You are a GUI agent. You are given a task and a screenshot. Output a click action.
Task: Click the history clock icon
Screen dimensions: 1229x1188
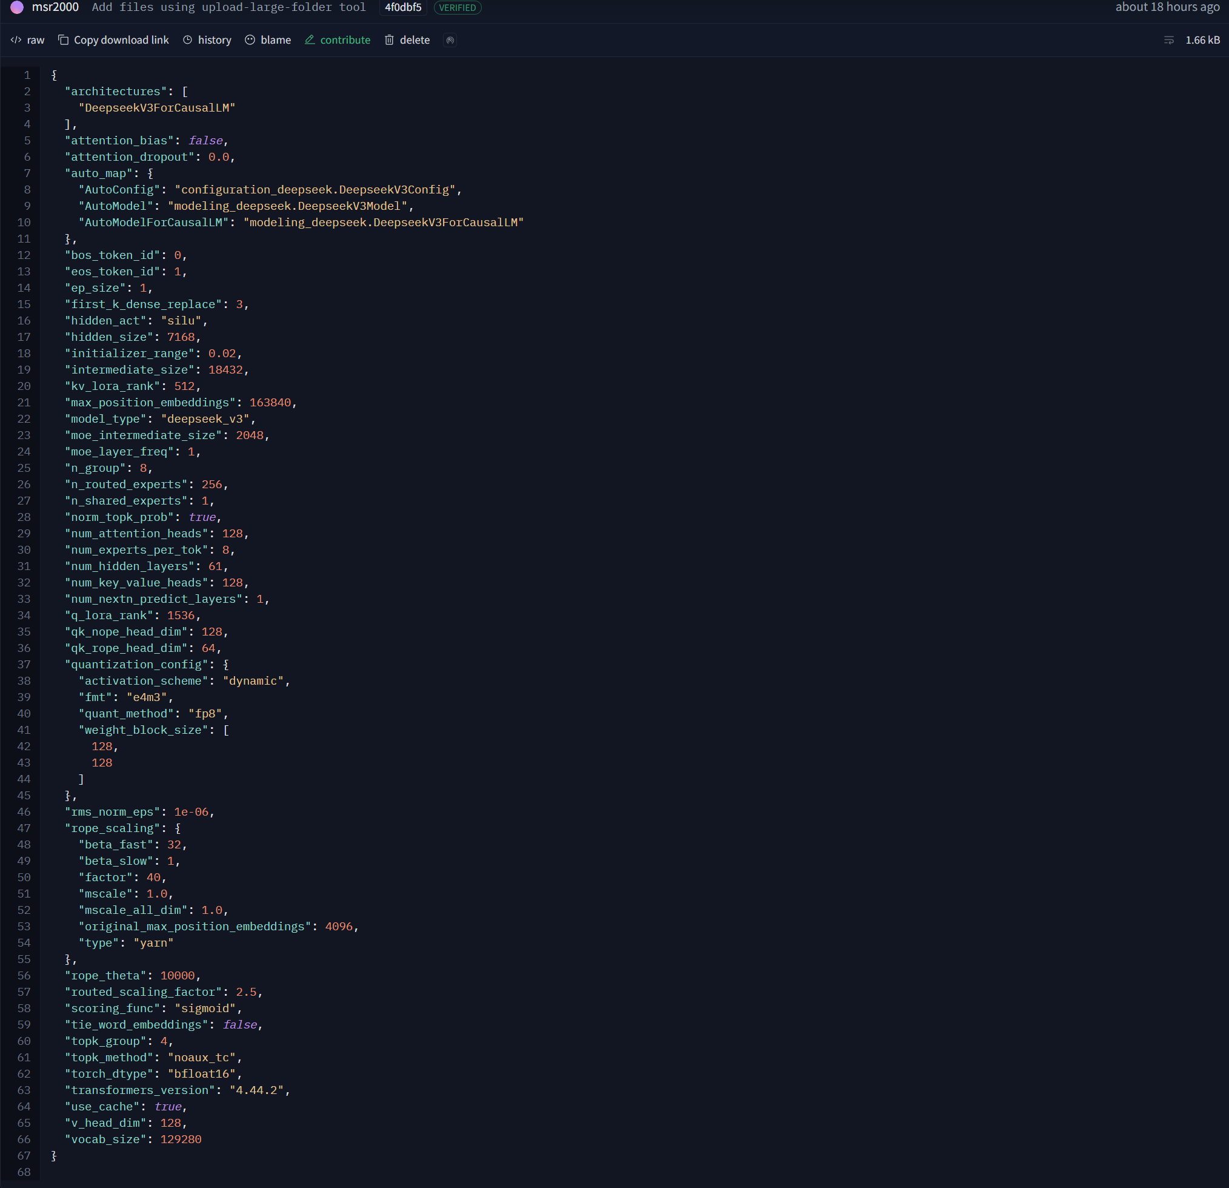click(x=187, y=40)
